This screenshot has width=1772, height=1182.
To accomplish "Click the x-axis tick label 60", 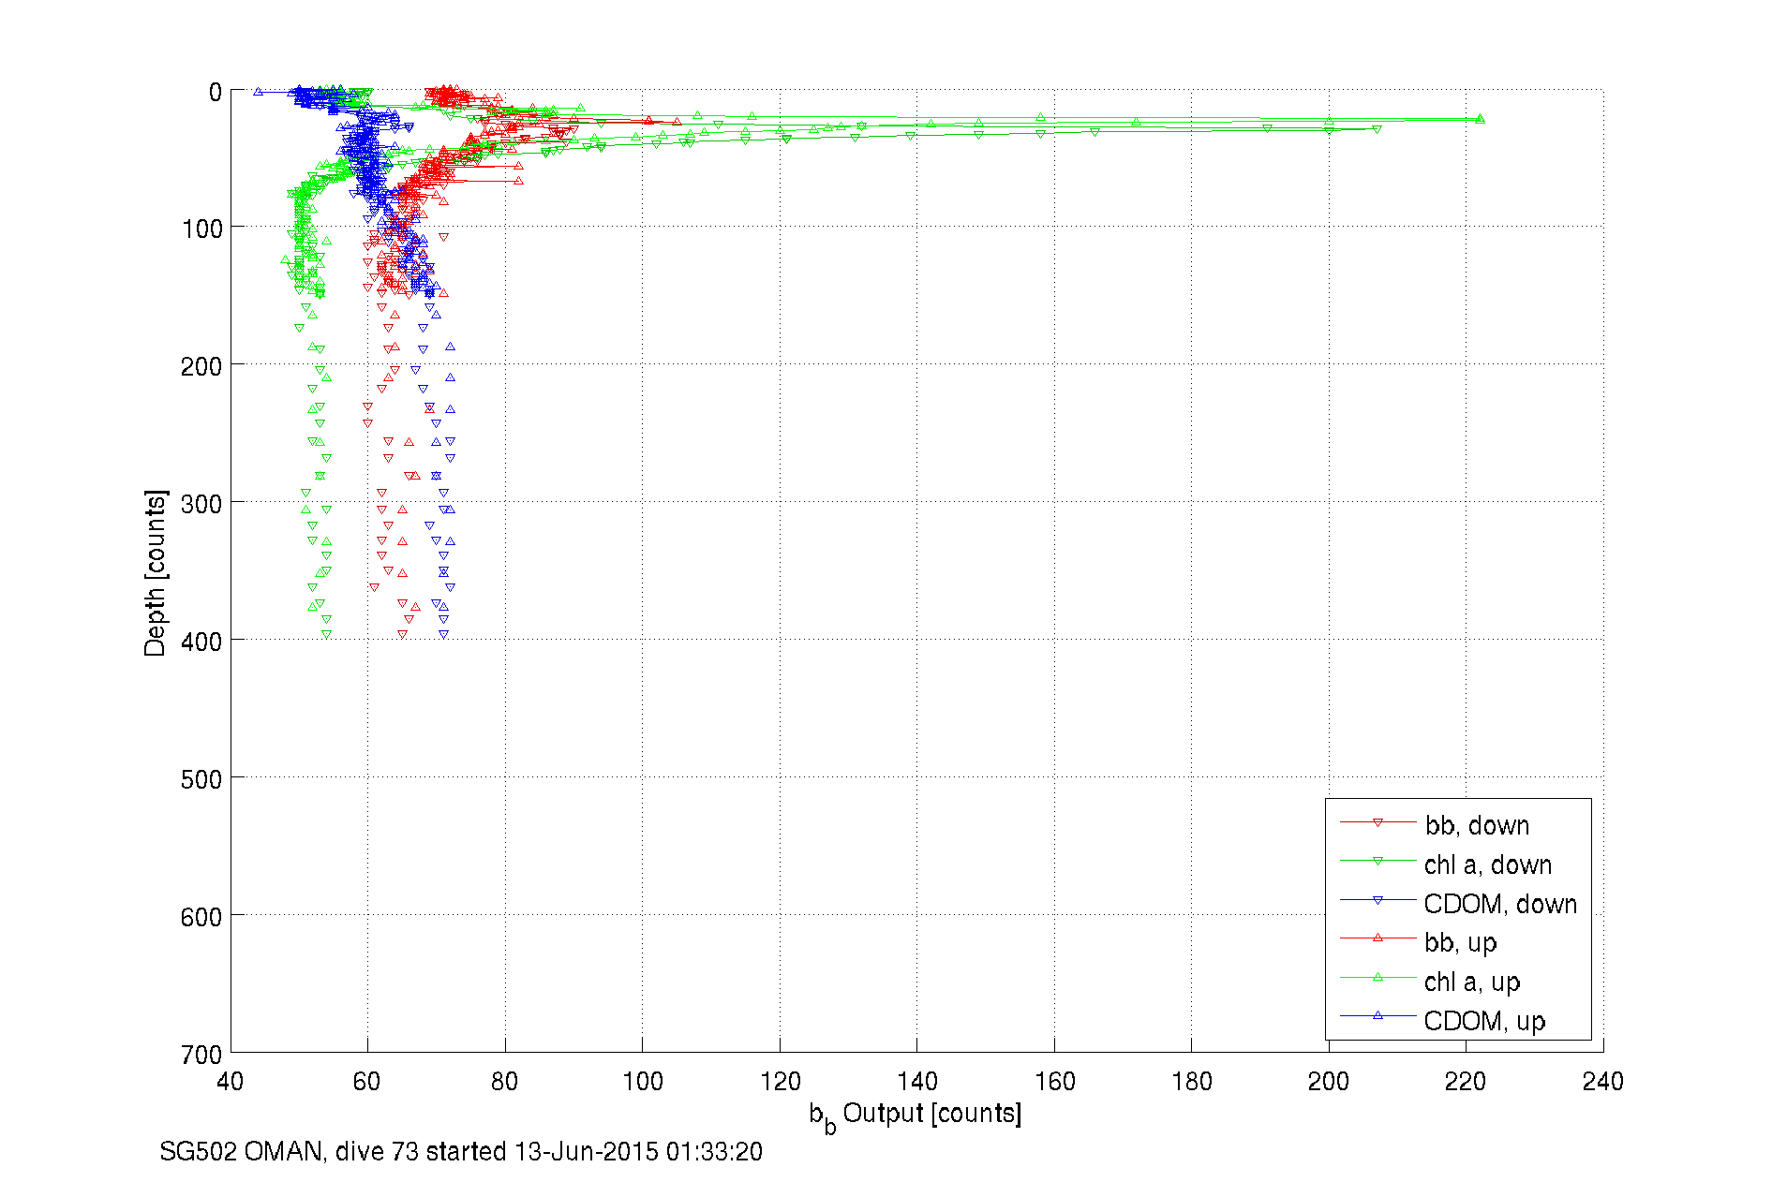I will point(367,1082).
